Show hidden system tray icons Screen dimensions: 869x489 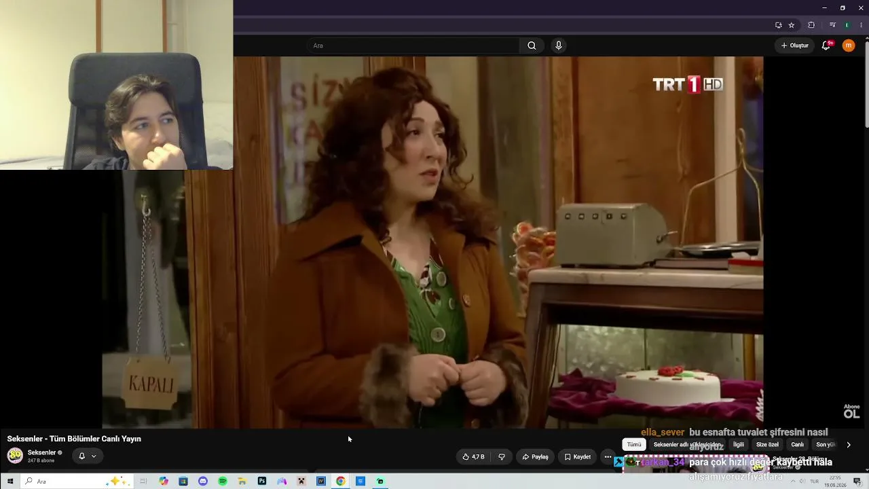tap(793, 482)
